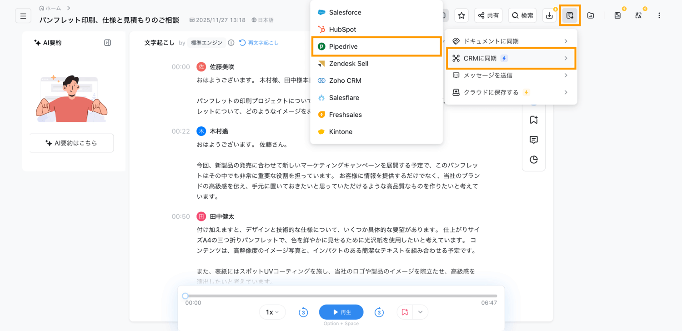Expand メッセージを送信 submenu
The width and height of the screenshot is (682, 331).
(x=511, y=75)
